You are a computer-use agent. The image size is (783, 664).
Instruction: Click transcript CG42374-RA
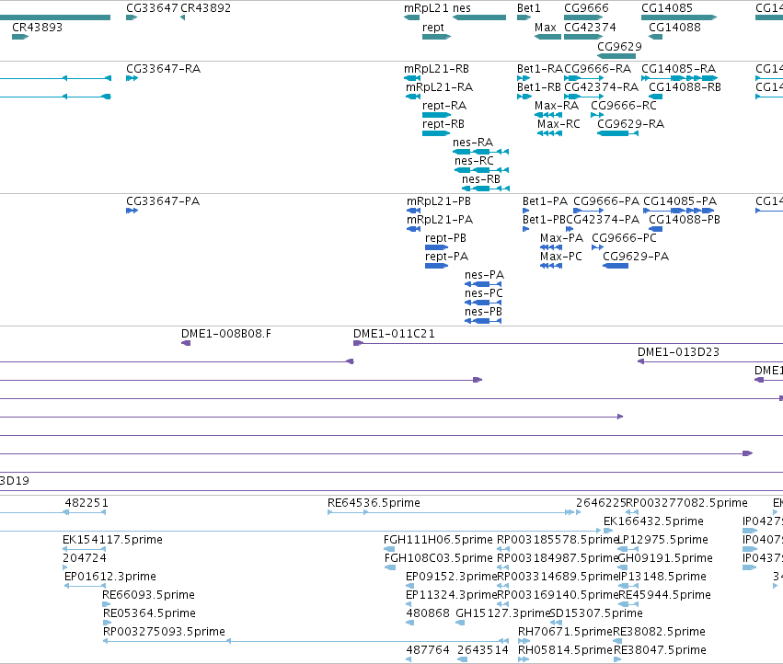583,97
